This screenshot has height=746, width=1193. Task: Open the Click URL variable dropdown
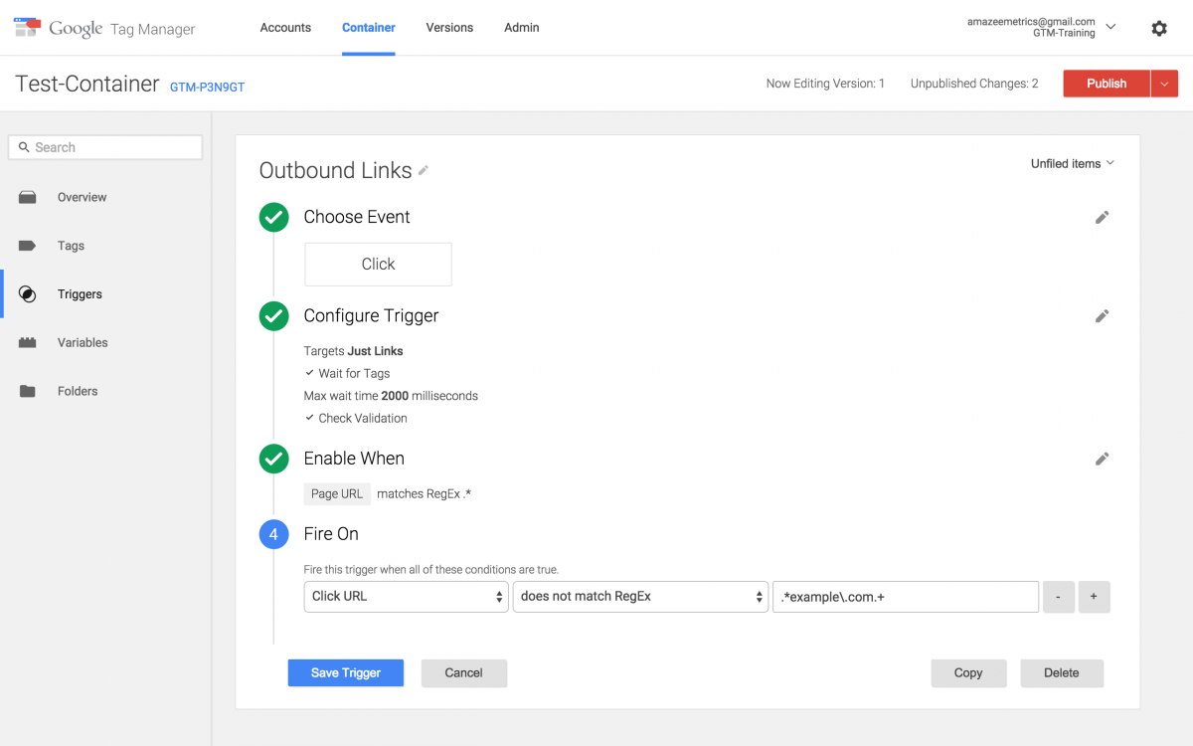(x=406, y=597)
